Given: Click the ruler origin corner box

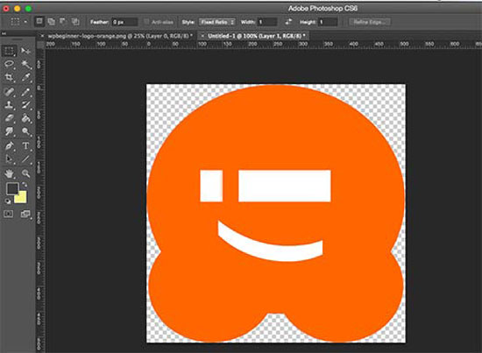Looking at the screenshot, I should click(40, 45).
